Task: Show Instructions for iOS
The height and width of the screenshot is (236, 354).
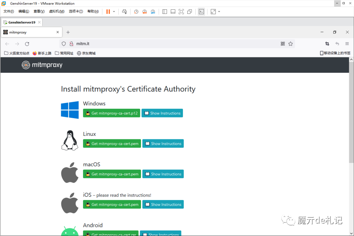Action: (163, 204)
